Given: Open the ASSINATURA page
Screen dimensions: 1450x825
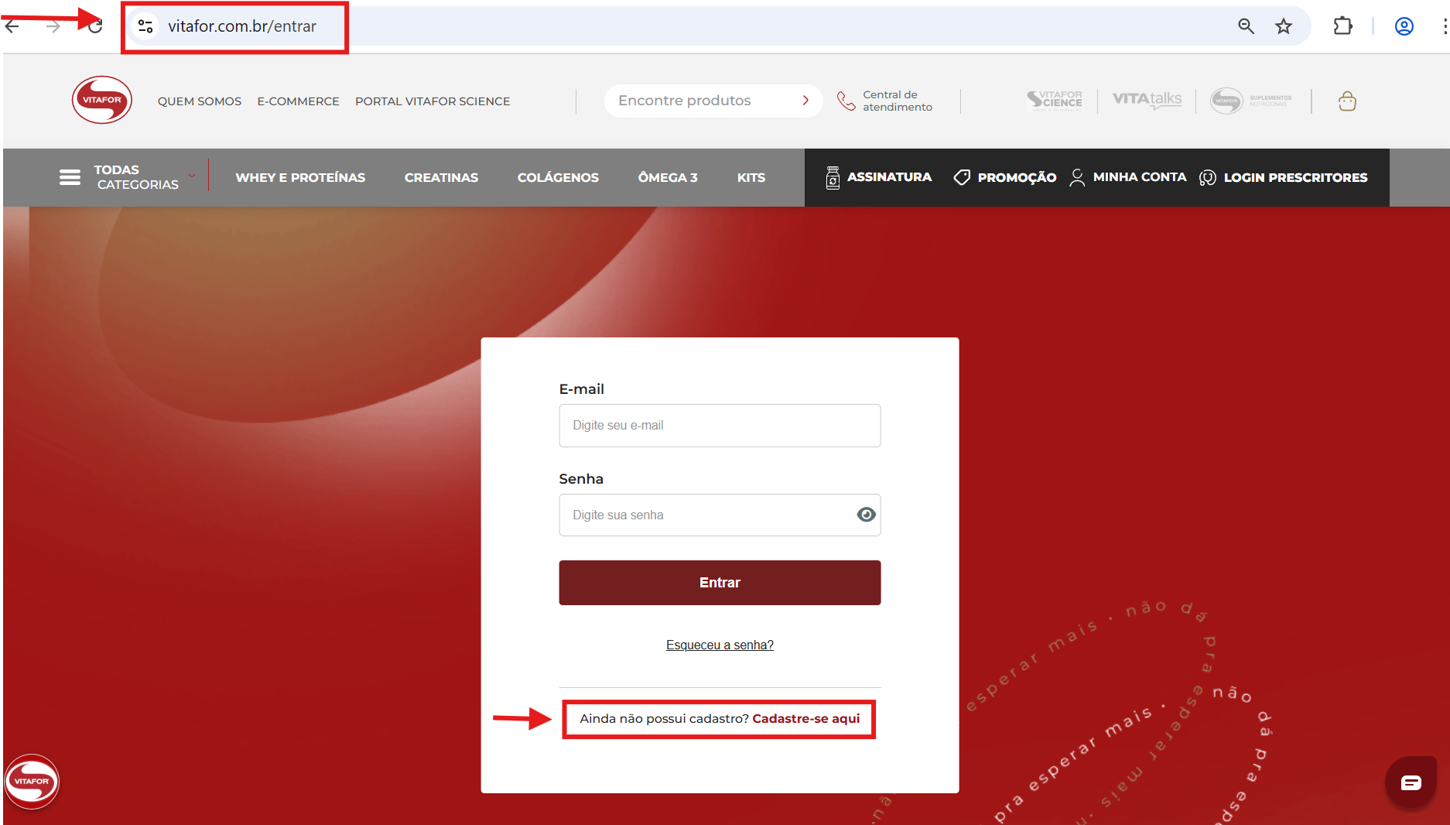Looking at the screenshot, I should pyautogui.click(x=889, y=176).
